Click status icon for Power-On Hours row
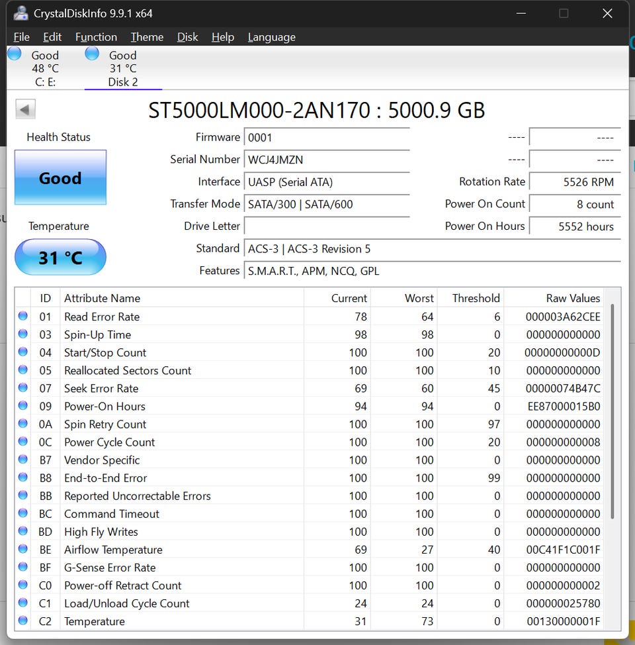This screenshot has height=645, width=635. [23, 405]
